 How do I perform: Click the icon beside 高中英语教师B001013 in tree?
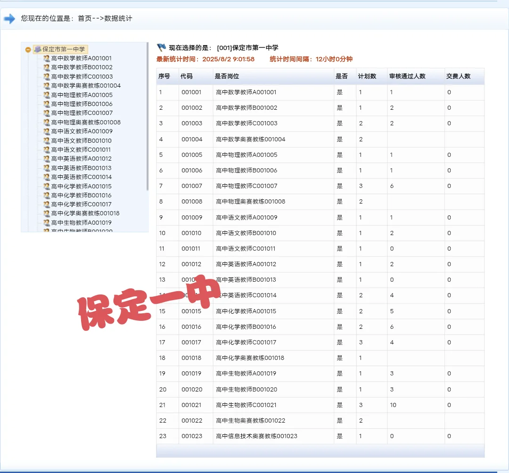(46, 168)
